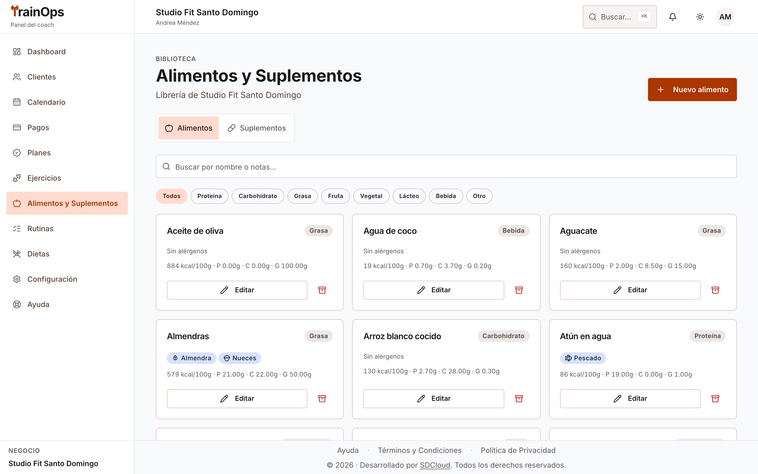Filter foods by Lácteo category
Screen dimensions: 758x474
[409, 196]
